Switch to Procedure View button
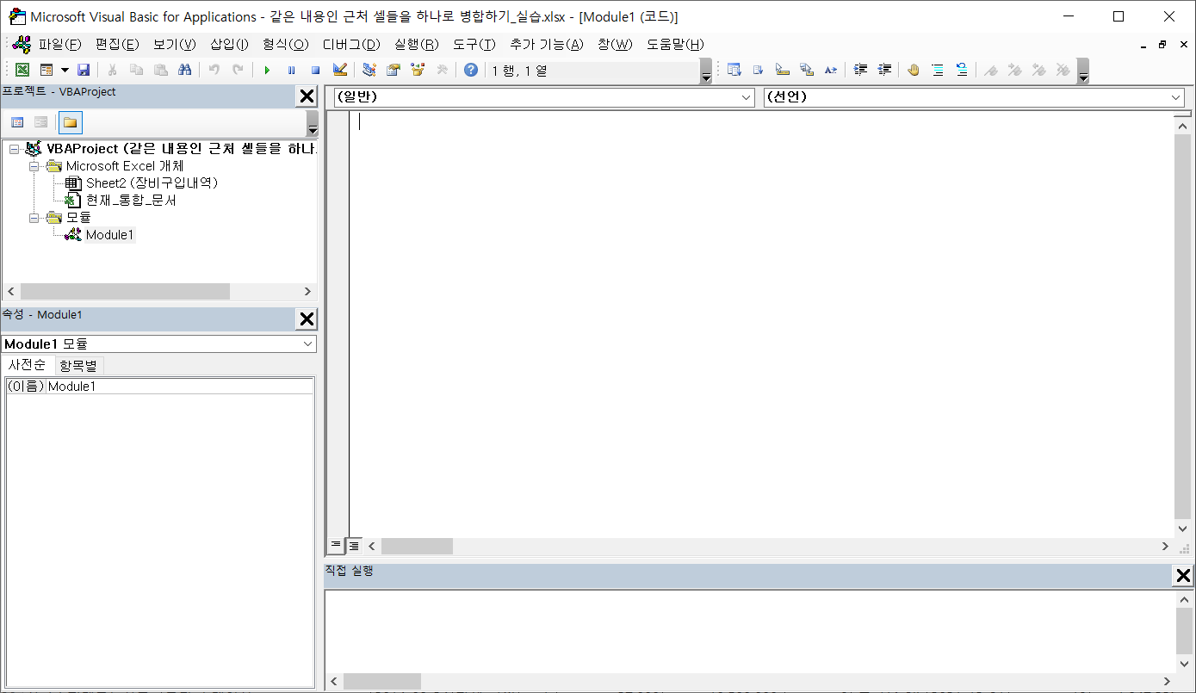Viewport: 1196px width, 693px height. [336, 545]
